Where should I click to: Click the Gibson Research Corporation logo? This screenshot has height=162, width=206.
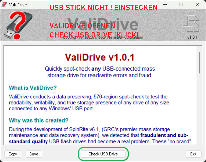point(191,24)
